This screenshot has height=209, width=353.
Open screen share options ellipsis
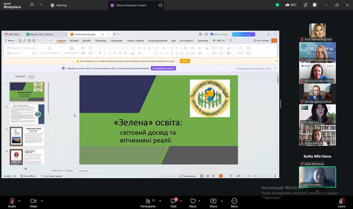pos(160,5)
